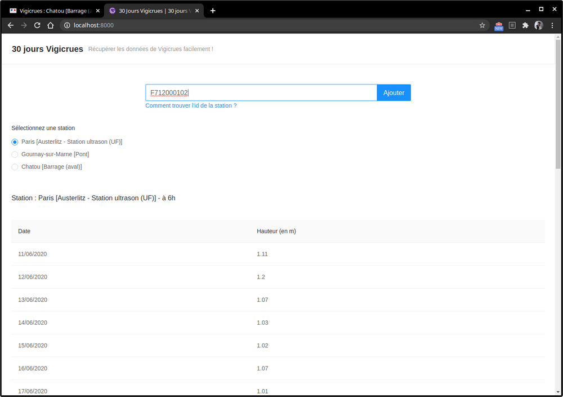The image size is (563, 397).
Task: Click height 1.07 in the 16/06/2020 row
Action: [262, 368]
